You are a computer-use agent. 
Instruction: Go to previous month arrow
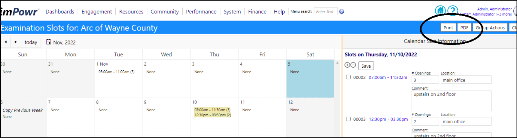pyautogui.click(x=6, y=42)
